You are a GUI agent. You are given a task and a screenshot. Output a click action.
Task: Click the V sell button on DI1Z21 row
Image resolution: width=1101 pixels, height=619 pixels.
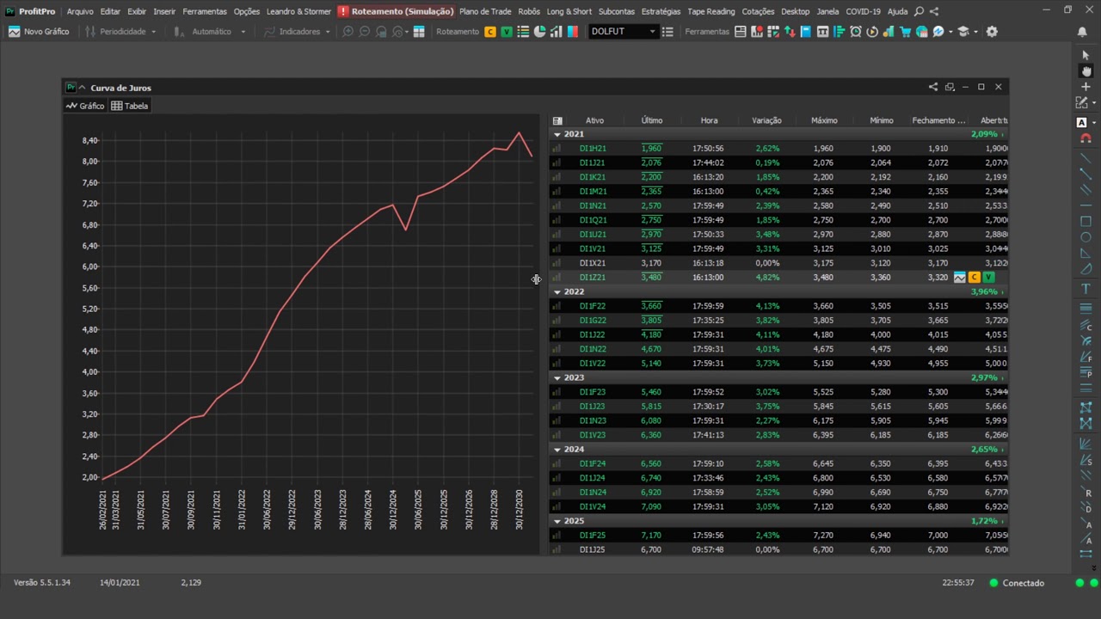pos(988,278)
